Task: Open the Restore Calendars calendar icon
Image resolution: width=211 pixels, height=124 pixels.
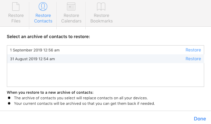Action: point(71,7)
